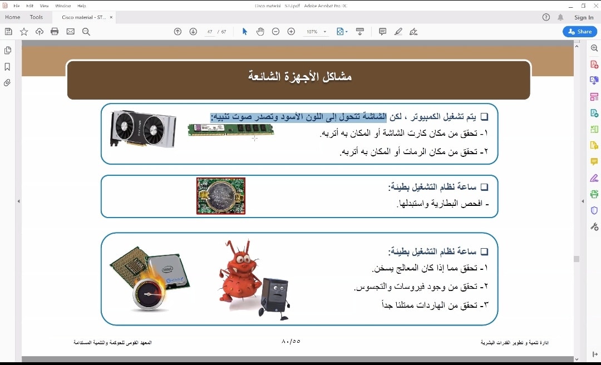Open Fill & Sign tool in sidebar
This screenshot has width=601, height=365.
pos(594,178)
